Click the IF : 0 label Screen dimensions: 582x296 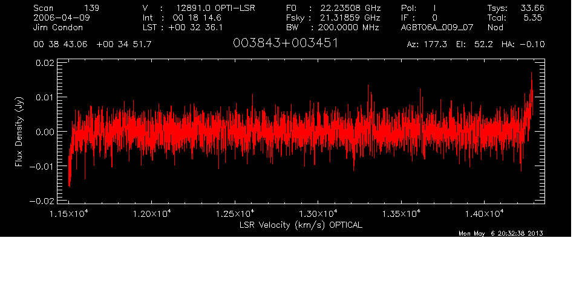tap(419, 18)
